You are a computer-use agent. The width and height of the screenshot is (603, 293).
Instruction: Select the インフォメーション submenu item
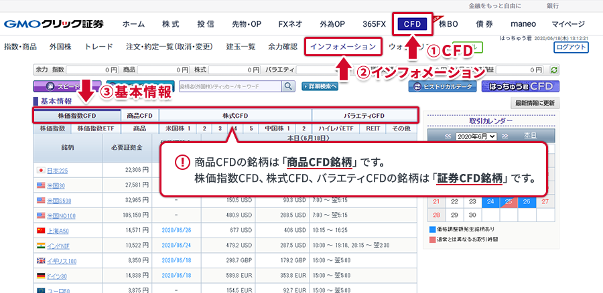coord(345,47)
